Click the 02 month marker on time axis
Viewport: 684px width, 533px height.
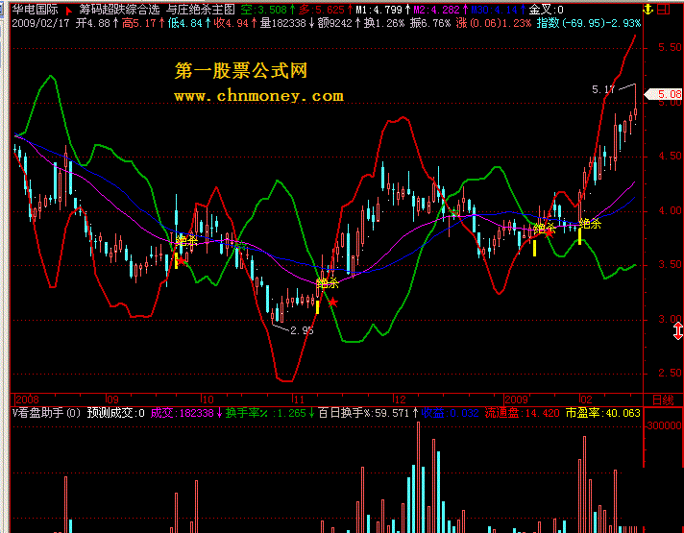586,400
